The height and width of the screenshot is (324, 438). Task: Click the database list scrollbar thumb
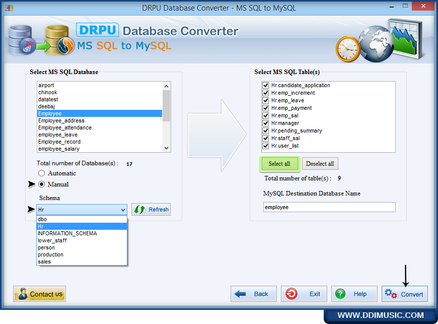[167, 106]
